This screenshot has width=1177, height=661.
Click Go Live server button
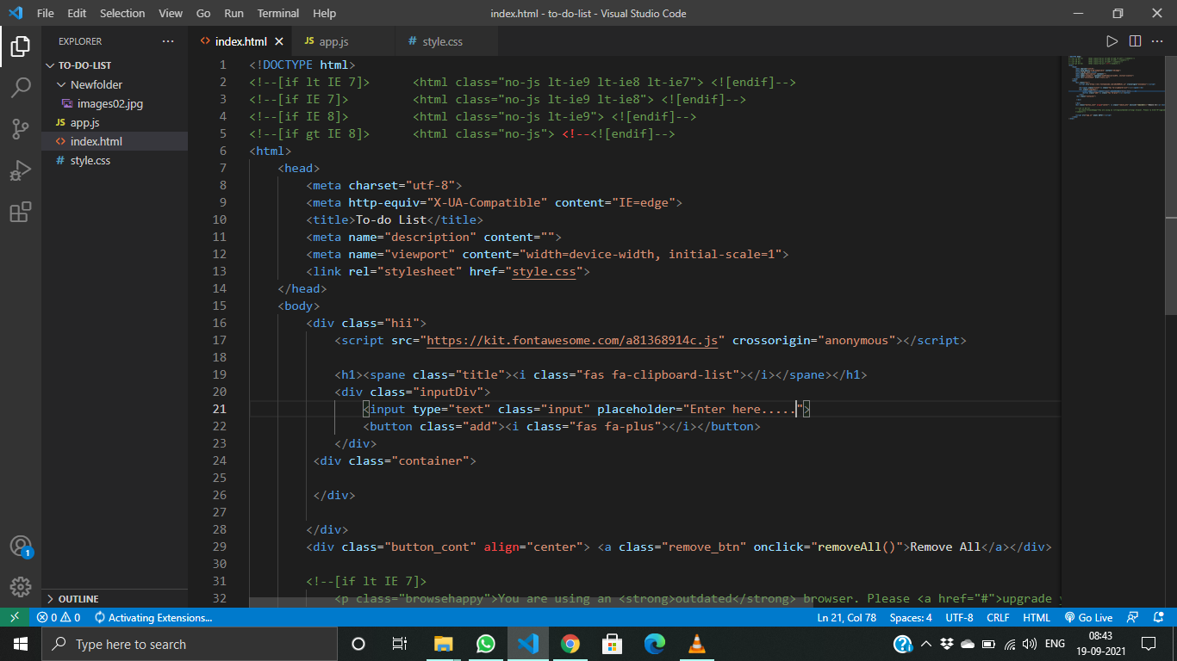1088,617
